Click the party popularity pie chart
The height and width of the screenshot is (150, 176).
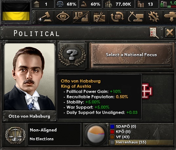tap(96, 134)
